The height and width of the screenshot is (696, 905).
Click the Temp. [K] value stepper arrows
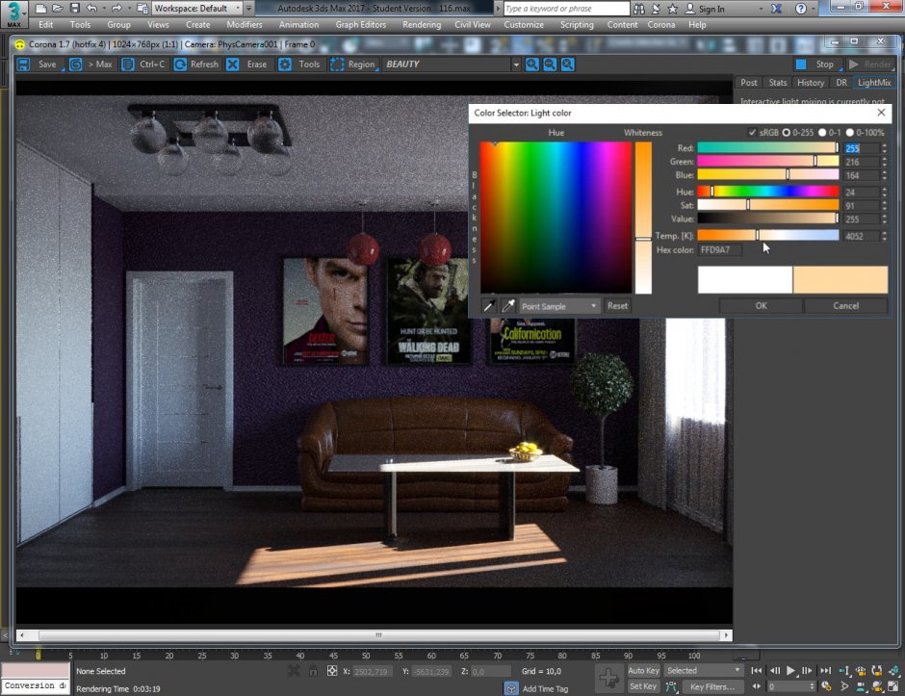coord(884,236)
